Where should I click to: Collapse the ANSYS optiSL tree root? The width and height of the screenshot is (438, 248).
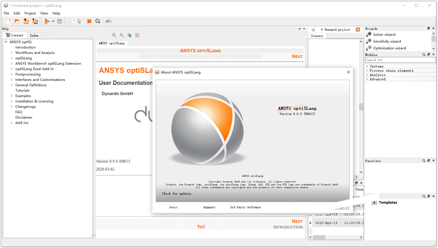[x=6, y=42]
